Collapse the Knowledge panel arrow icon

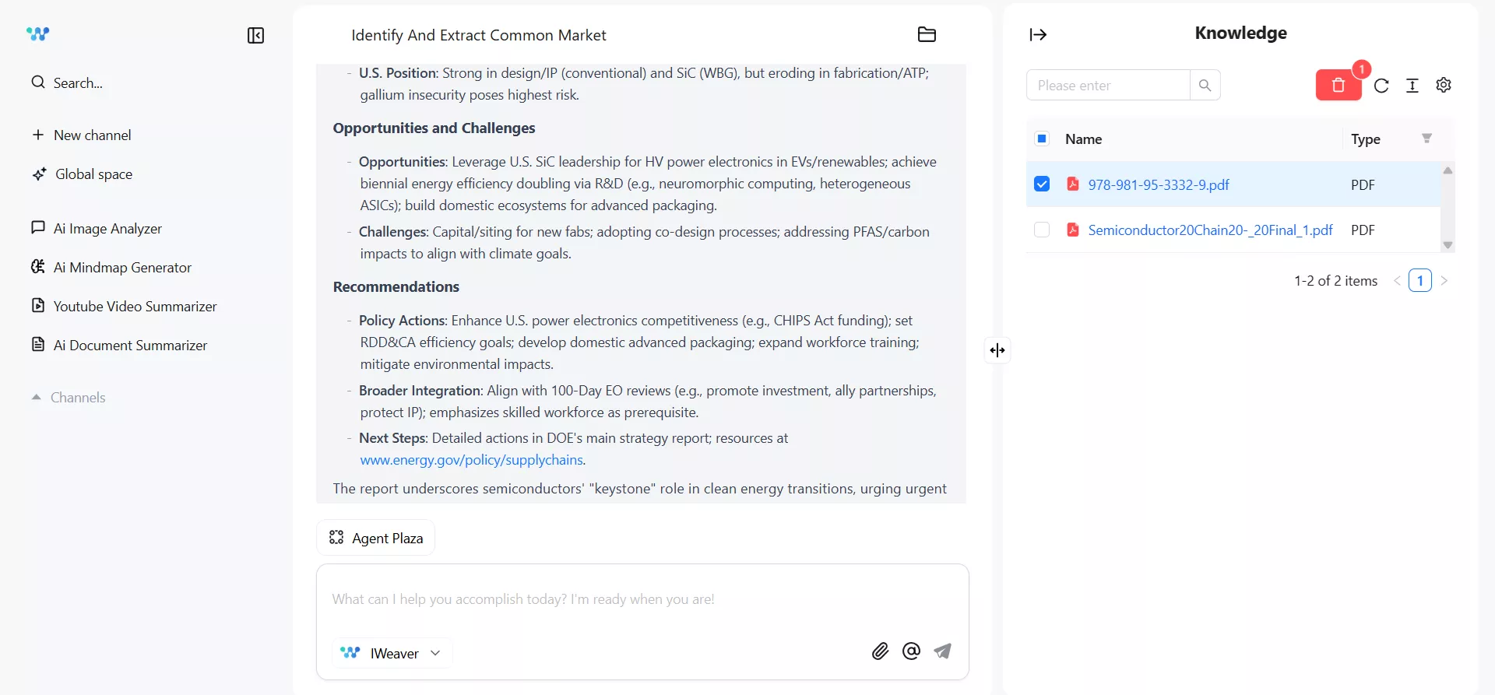pos(1038,34)
